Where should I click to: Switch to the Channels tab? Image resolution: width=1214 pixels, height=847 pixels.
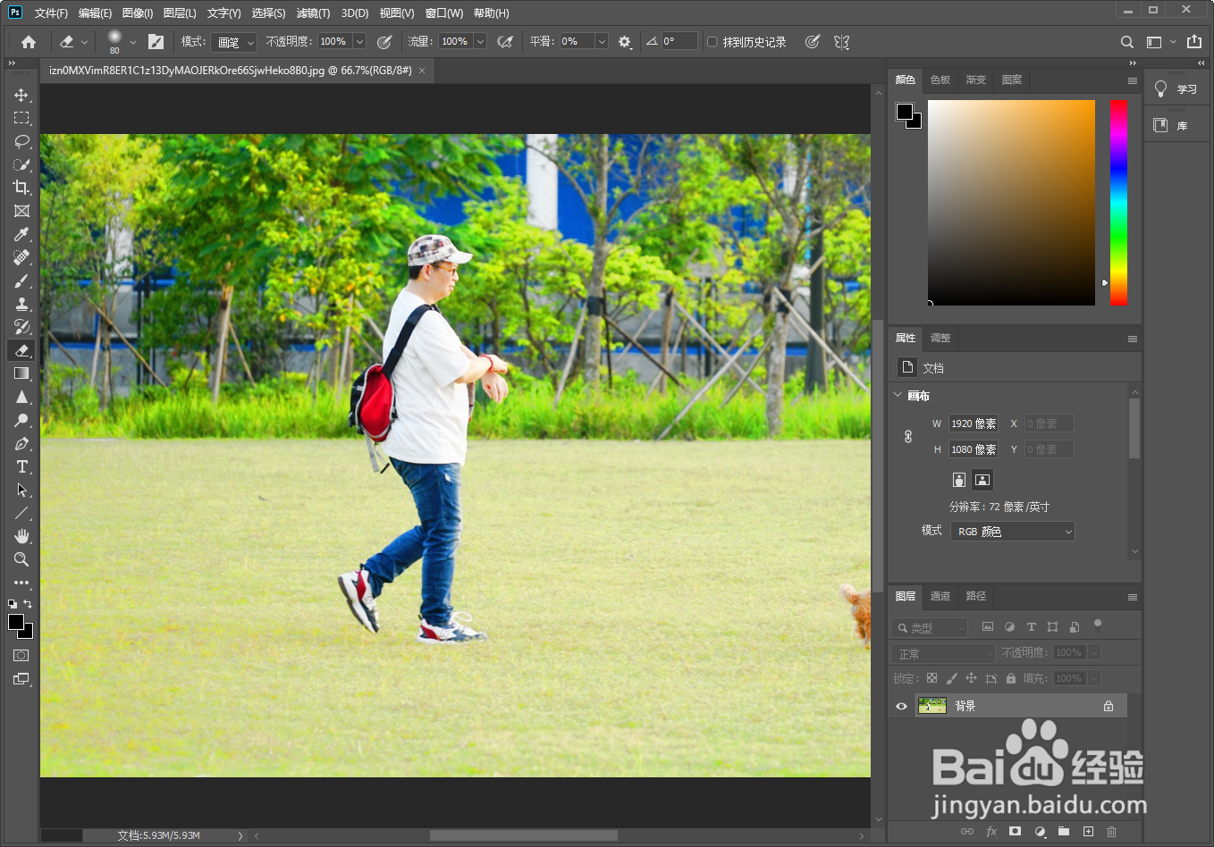tap(940, 596)
